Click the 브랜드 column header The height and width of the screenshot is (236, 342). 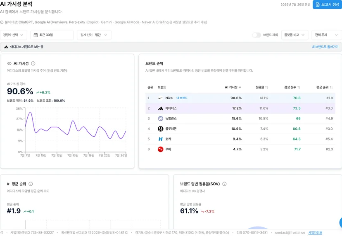click(x=162, y=87)
